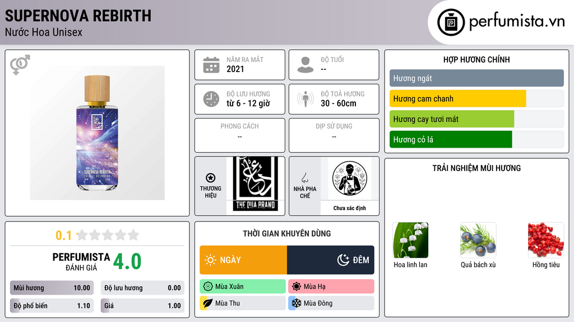Open the Hoa linh lan note image

[x=410, y=240]
